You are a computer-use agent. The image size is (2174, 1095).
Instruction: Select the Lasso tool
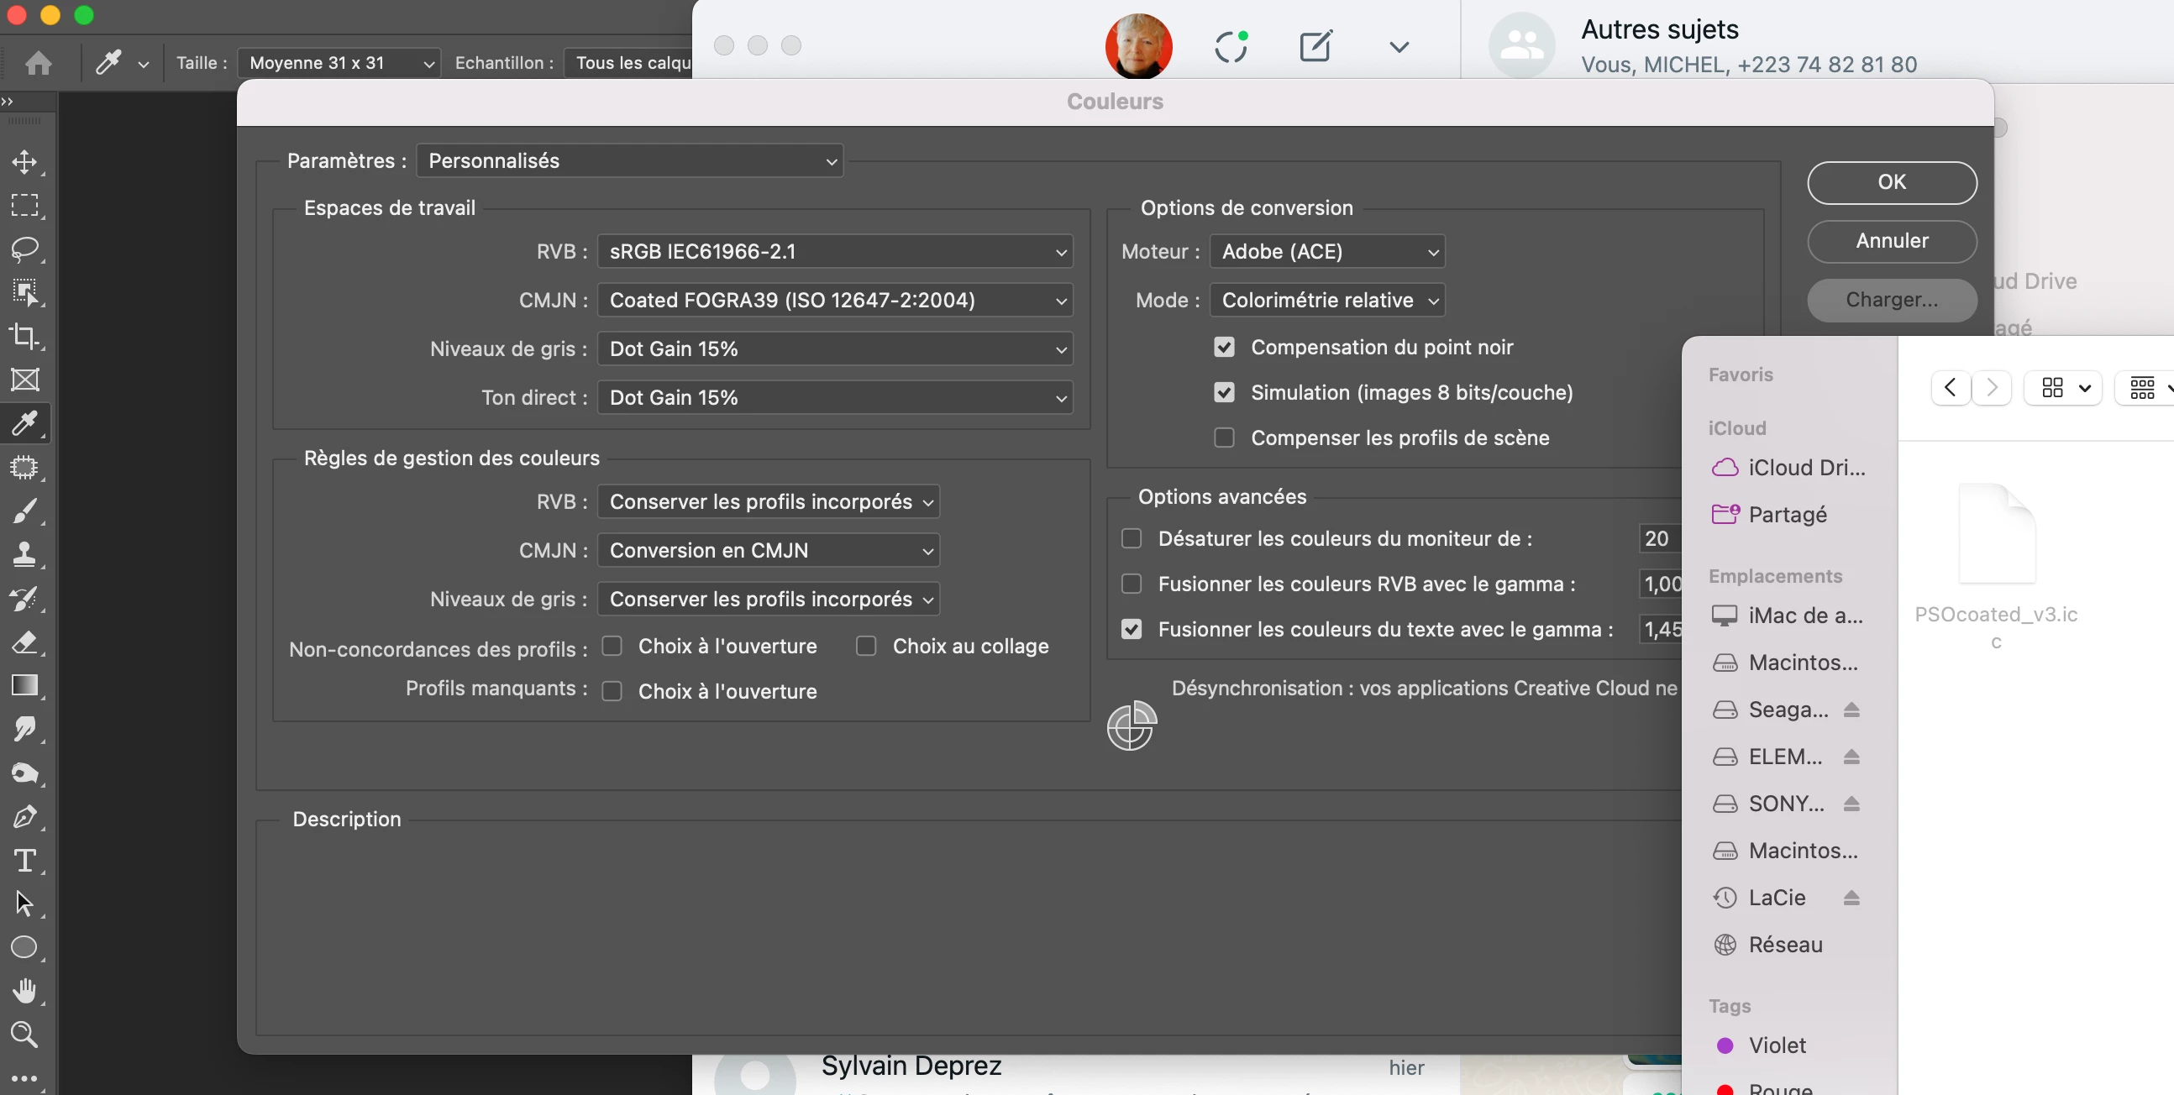[24, 249]
